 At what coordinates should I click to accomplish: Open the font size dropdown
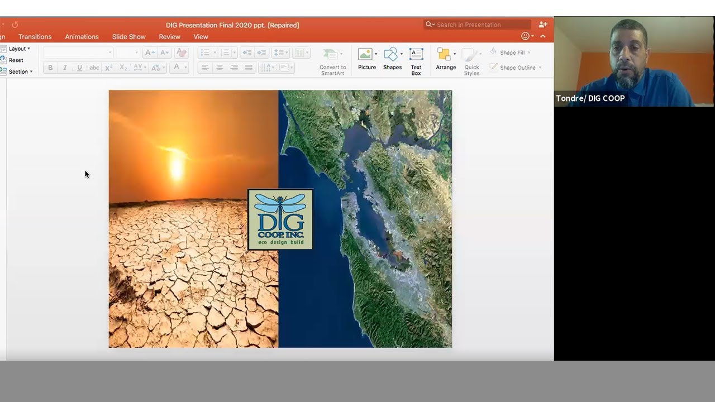136,52
